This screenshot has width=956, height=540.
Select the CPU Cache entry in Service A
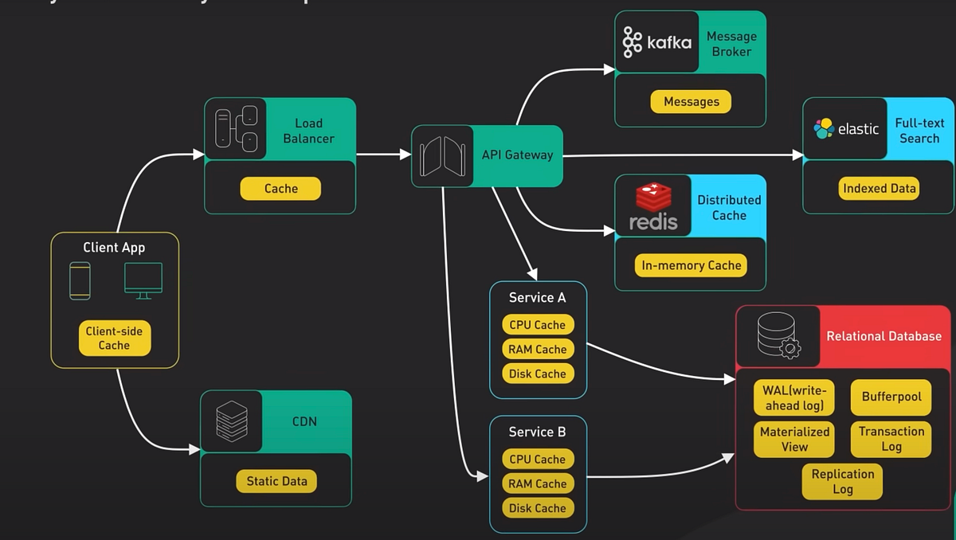(x=537, y=324)
